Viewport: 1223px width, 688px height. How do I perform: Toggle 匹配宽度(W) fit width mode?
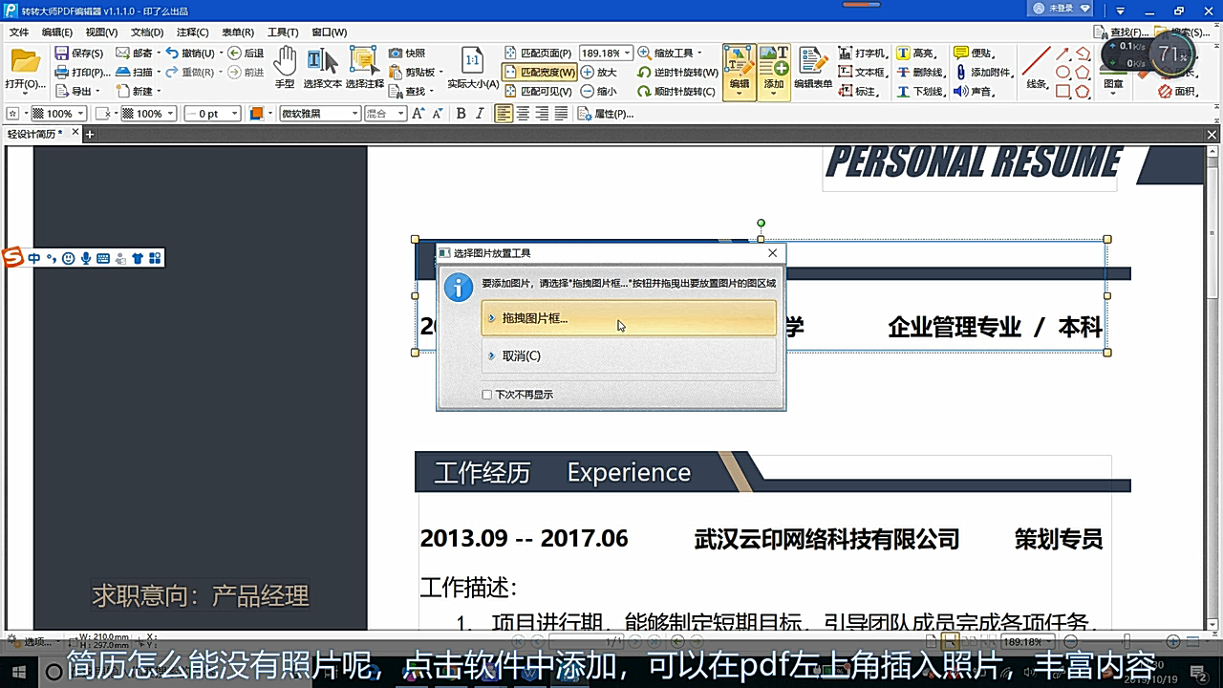pyautogui.click(x=539, y=73)
